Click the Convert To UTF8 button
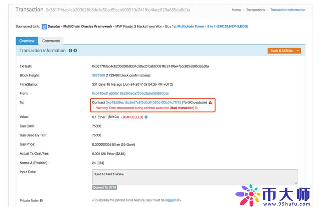Viewport: 321px width, 207px height. coord(105,187)
